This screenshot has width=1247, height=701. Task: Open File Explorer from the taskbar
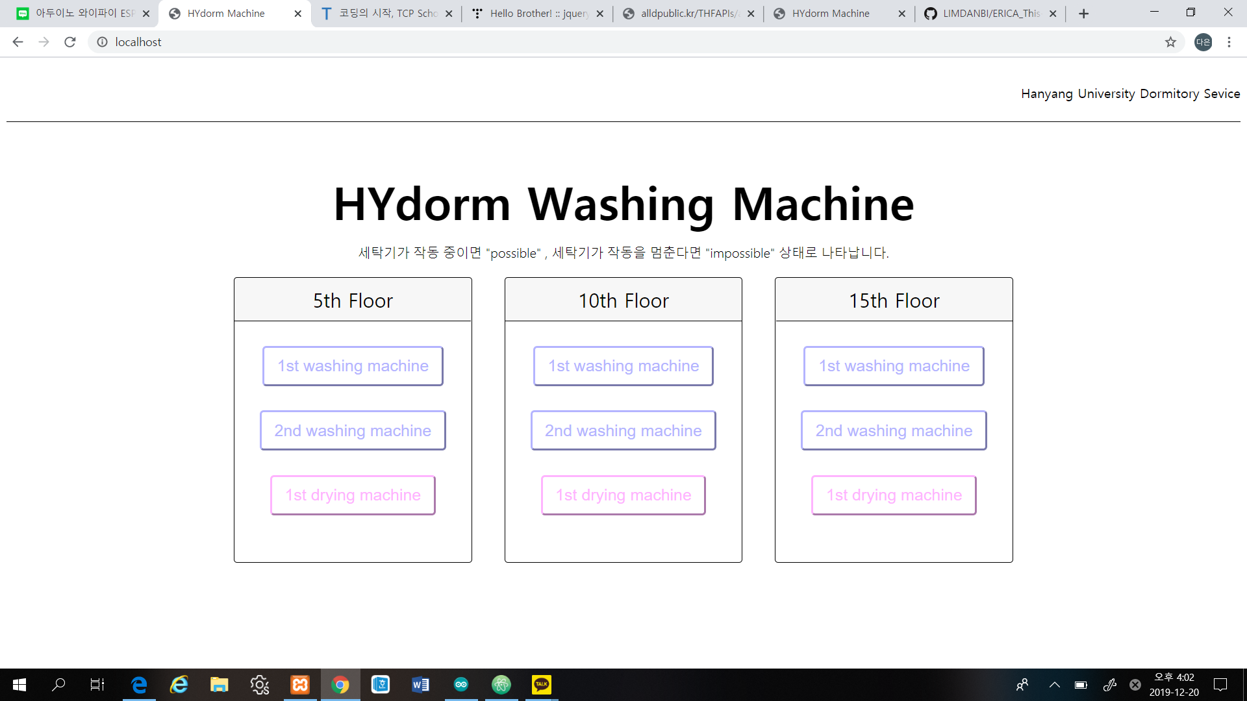(x=219, y=685)
